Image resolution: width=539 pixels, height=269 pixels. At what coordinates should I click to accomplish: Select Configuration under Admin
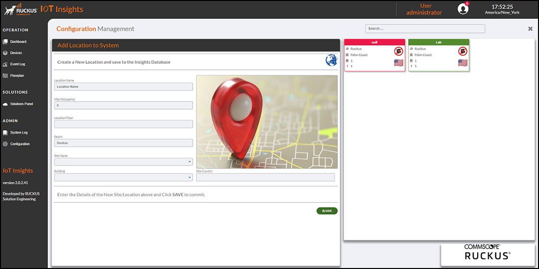[20, 144]
